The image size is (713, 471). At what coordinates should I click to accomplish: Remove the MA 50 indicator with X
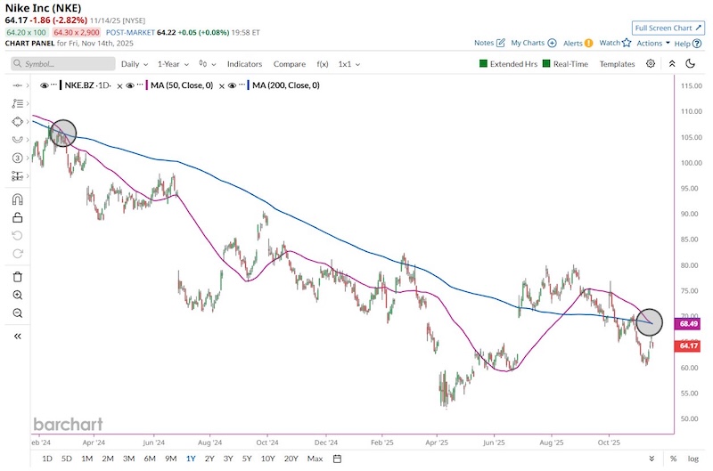(x=221, y=85)
